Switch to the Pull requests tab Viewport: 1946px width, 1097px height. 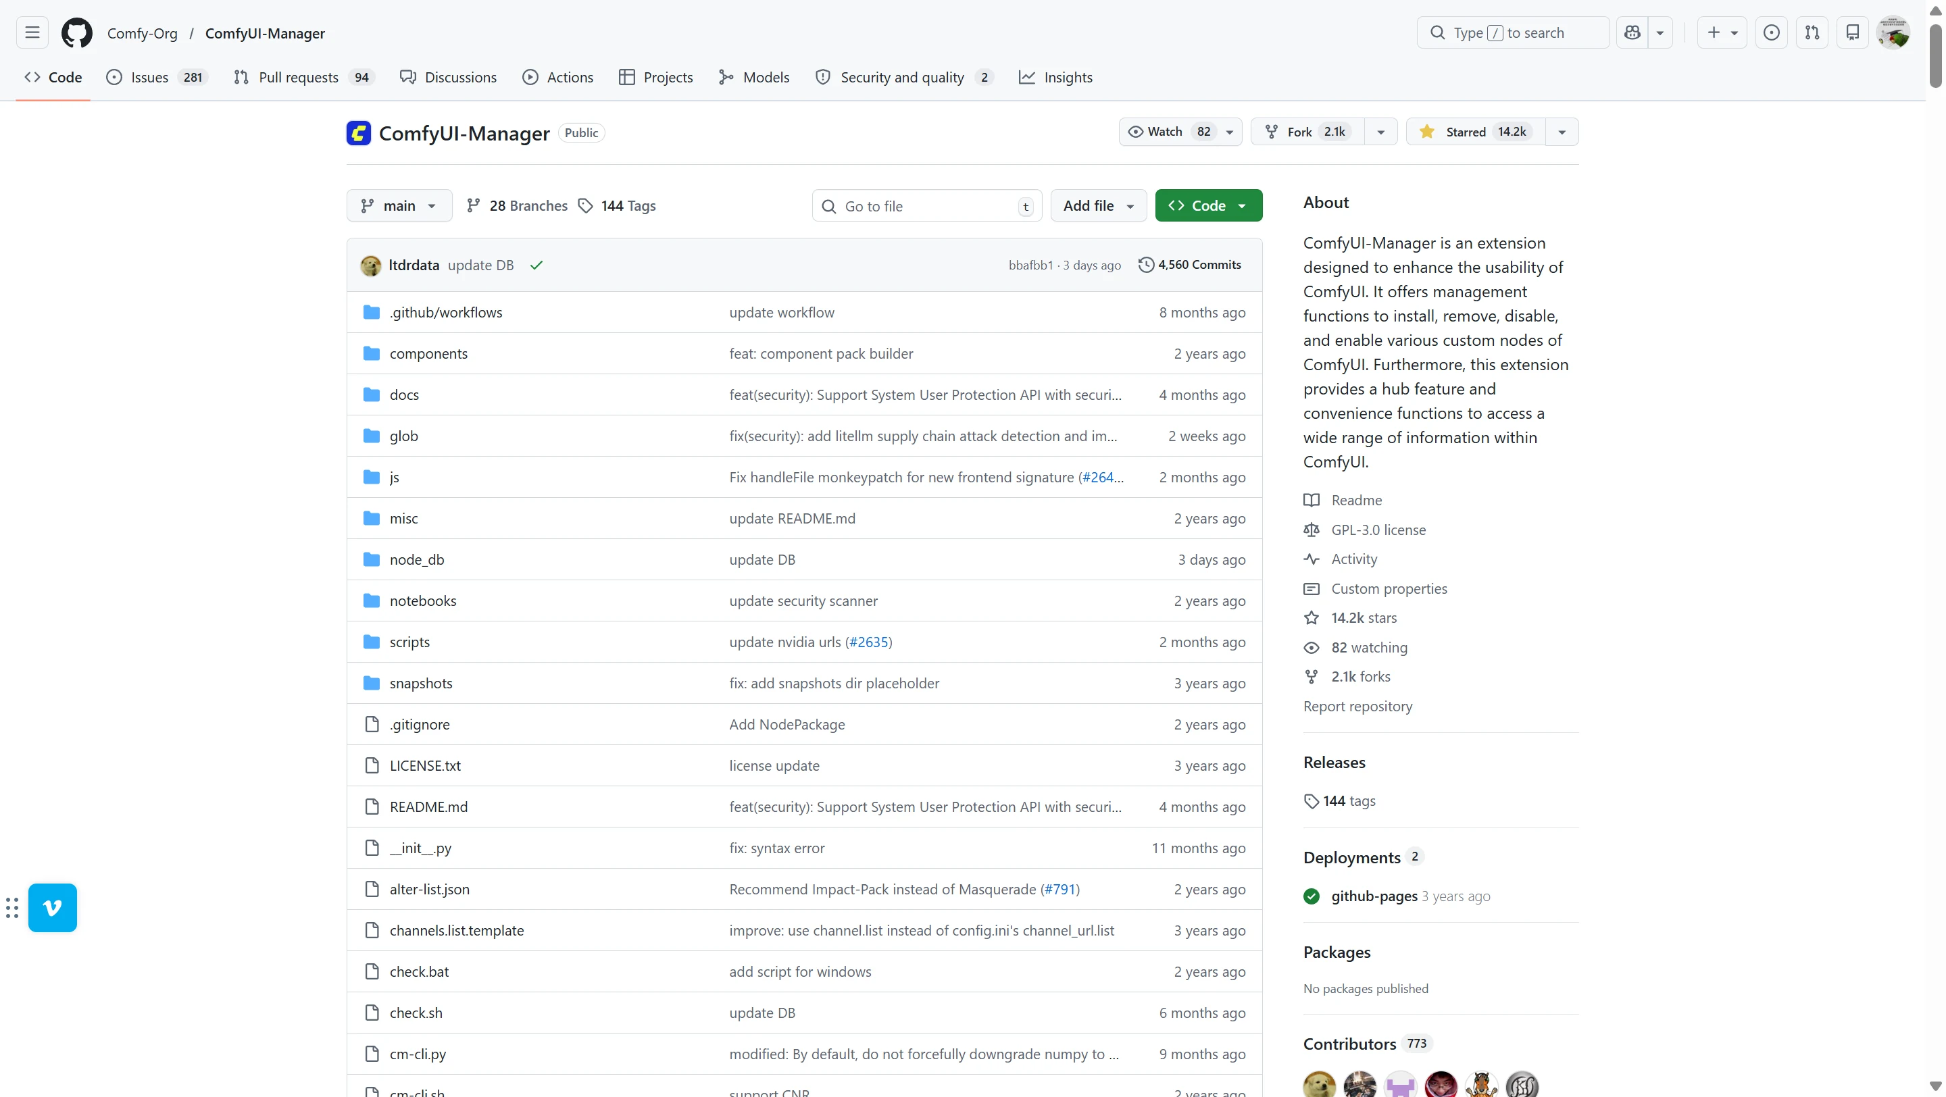[297, 78]
